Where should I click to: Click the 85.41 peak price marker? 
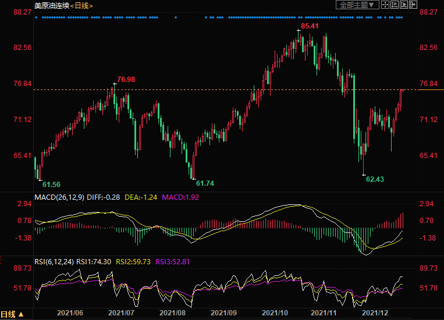[x=310, y=26]
